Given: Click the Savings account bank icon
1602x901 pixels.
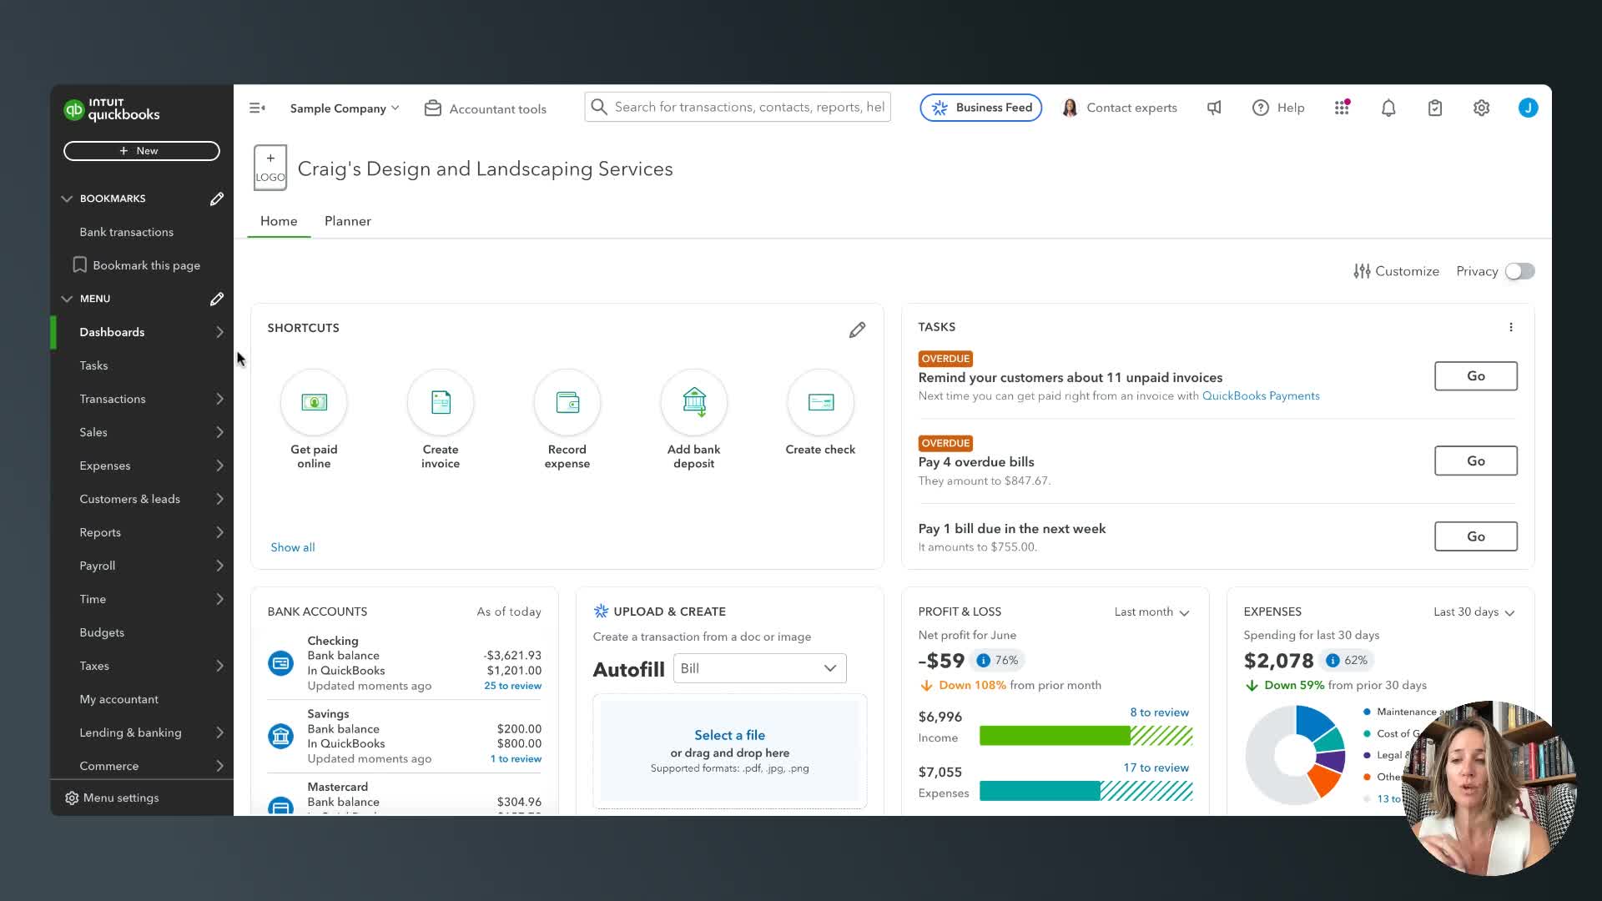Looking at the screenshot, I should pyautogui.click(x=280, y=736).
